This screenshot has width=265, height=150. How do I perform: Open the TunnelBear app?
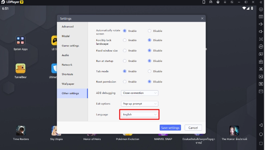coord(20,68)
